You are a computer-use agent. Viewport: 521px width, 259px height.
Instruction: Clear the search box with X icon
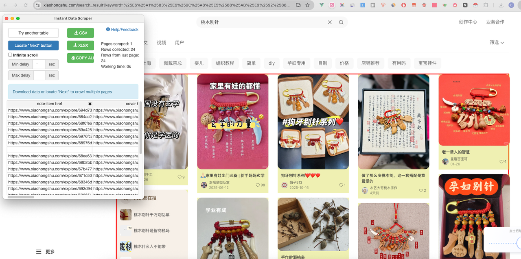[x=330, y=22]
